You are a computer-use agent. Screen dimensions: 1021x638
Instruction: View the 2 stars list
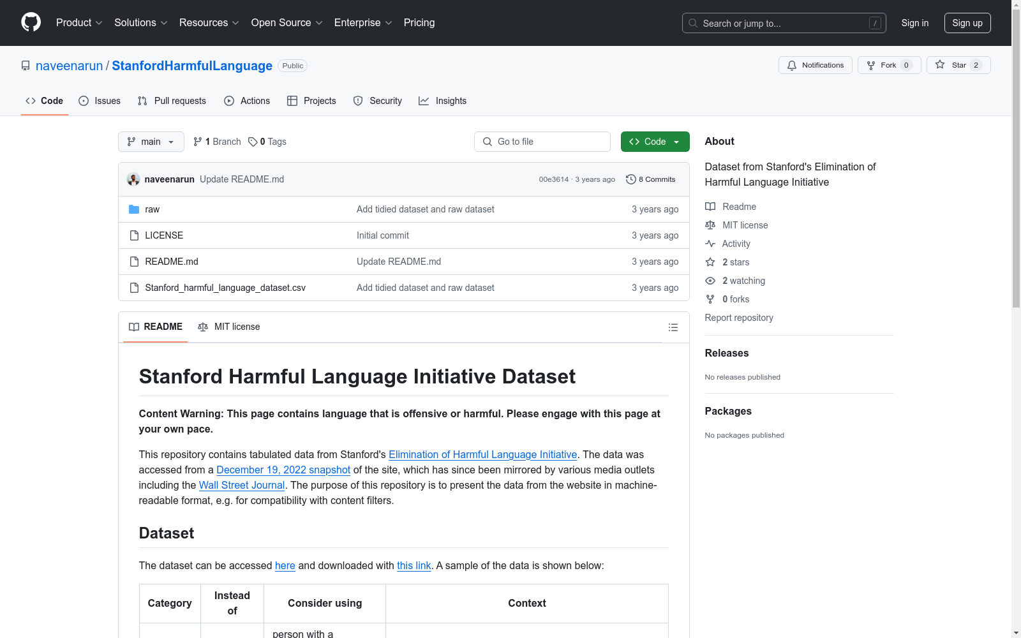727,262
